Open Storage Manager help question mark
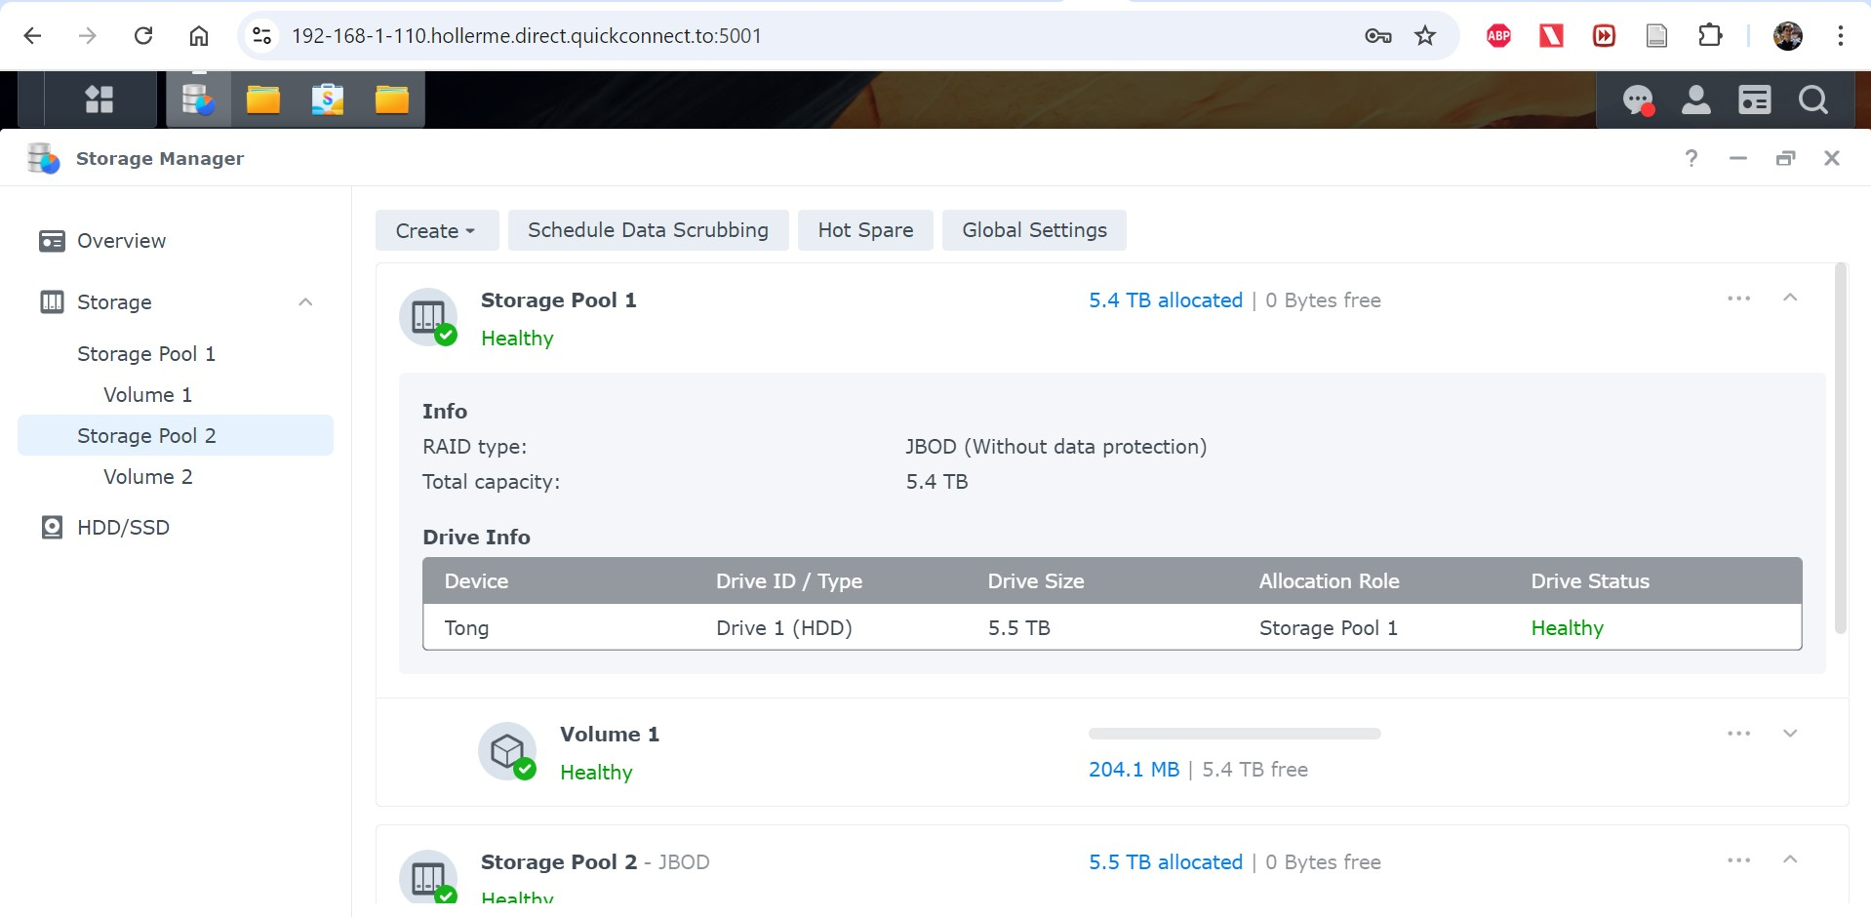 pos(1692,158)
